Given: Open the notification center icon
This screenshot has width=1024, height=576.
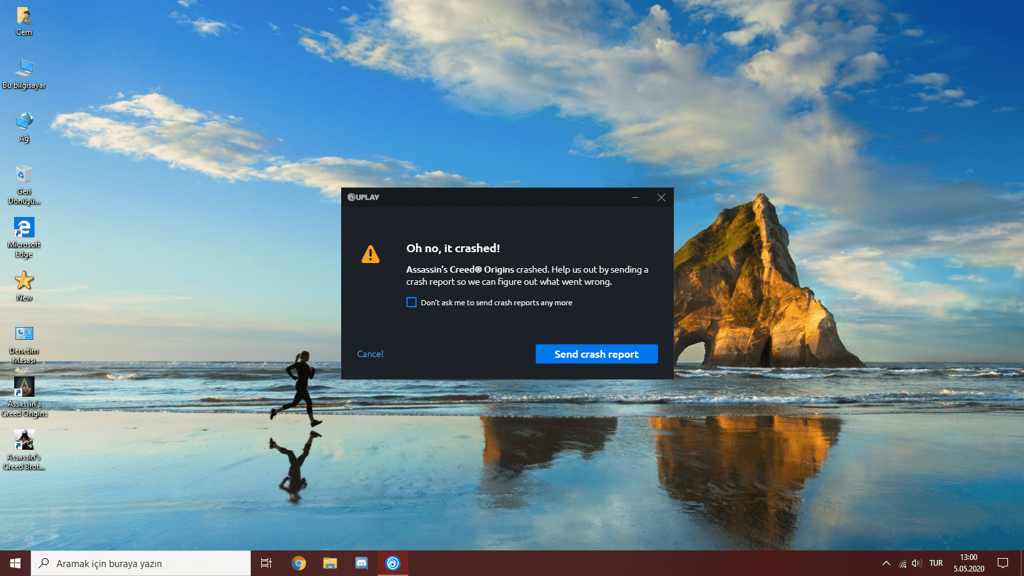Looking at the screenshot, I should pyautogui.click(x=1003, y=563).
